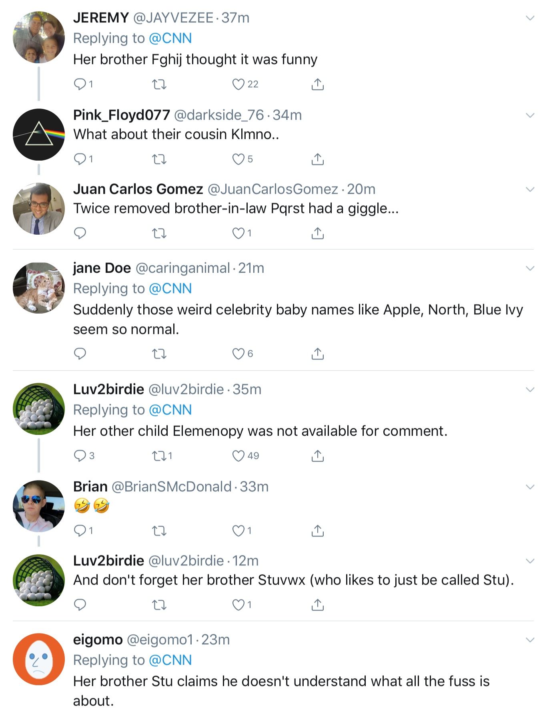Expand the options chevron on jane Doe's tweet
Viewport: 539px width, 714px height.
(530, 268)
